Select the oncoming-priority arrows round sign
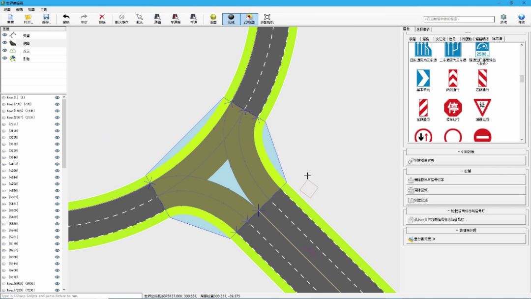 click(423, 135)
